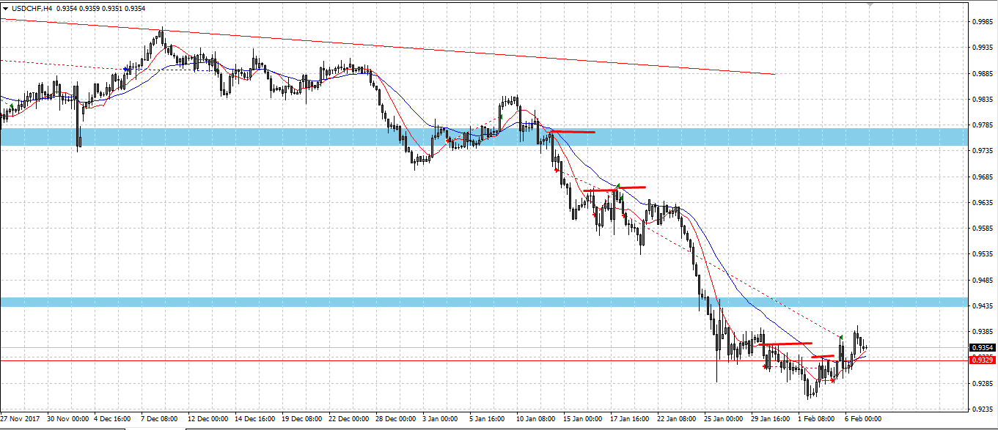Click the 6 Feb 00:00 time label
Image resolution: width=998 pixels, height=430 pixels.
tap(862, 419)
